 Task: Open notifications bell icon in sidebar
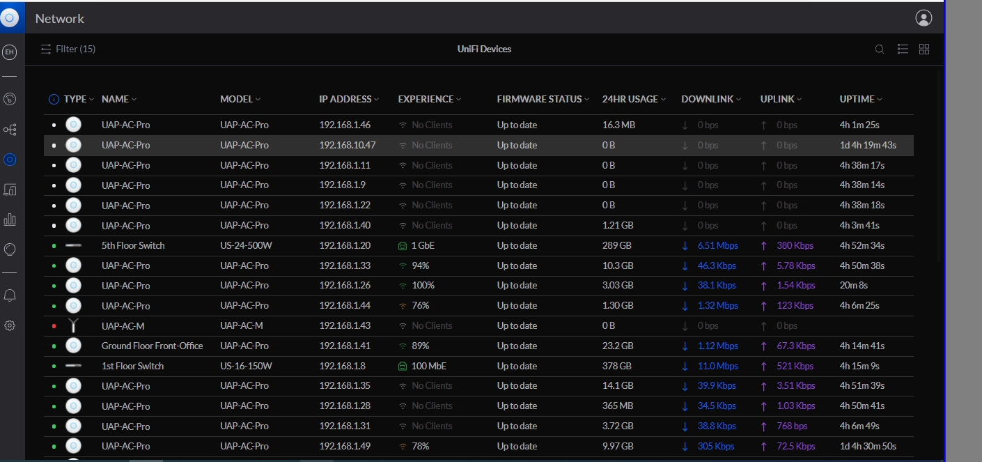click(10, 295)
